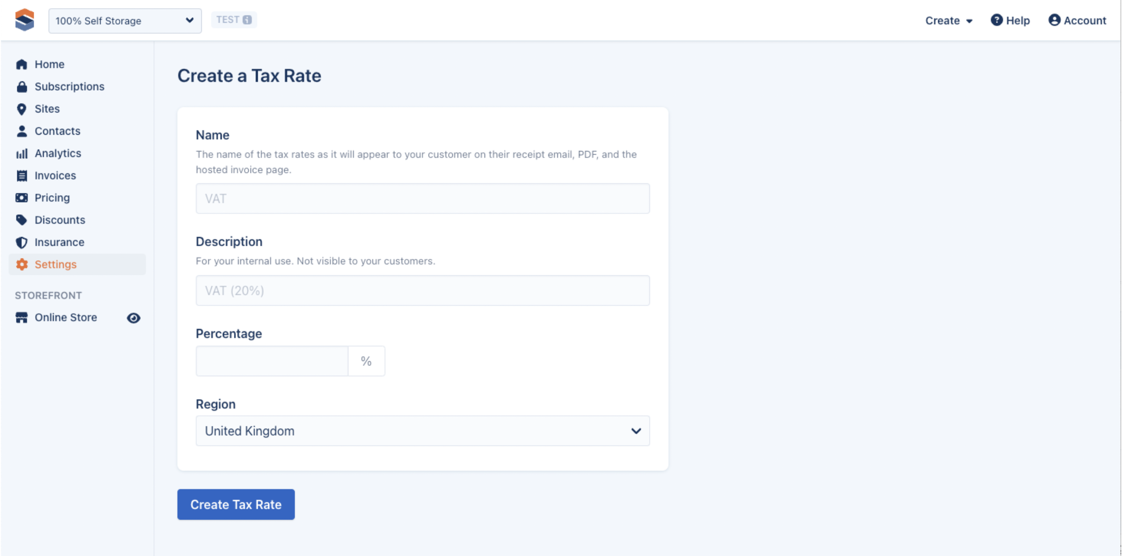Screen dimensions: 1124x556
Task: Click the Invoices receipt icon
Action: [21, 176]
